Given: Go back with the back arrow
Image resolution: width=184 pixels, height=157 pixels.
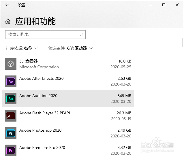Looking at the screenshot, I should click(7, 5).
